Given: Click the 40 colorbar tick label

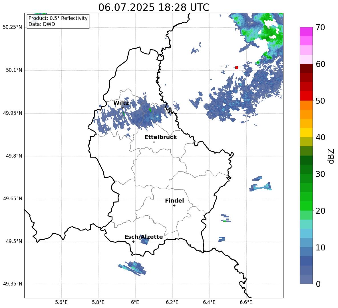Looking at the screenshot, I should point(321,137).
